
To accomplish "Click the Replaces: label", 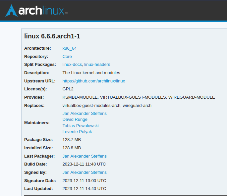I will point(34,106).
